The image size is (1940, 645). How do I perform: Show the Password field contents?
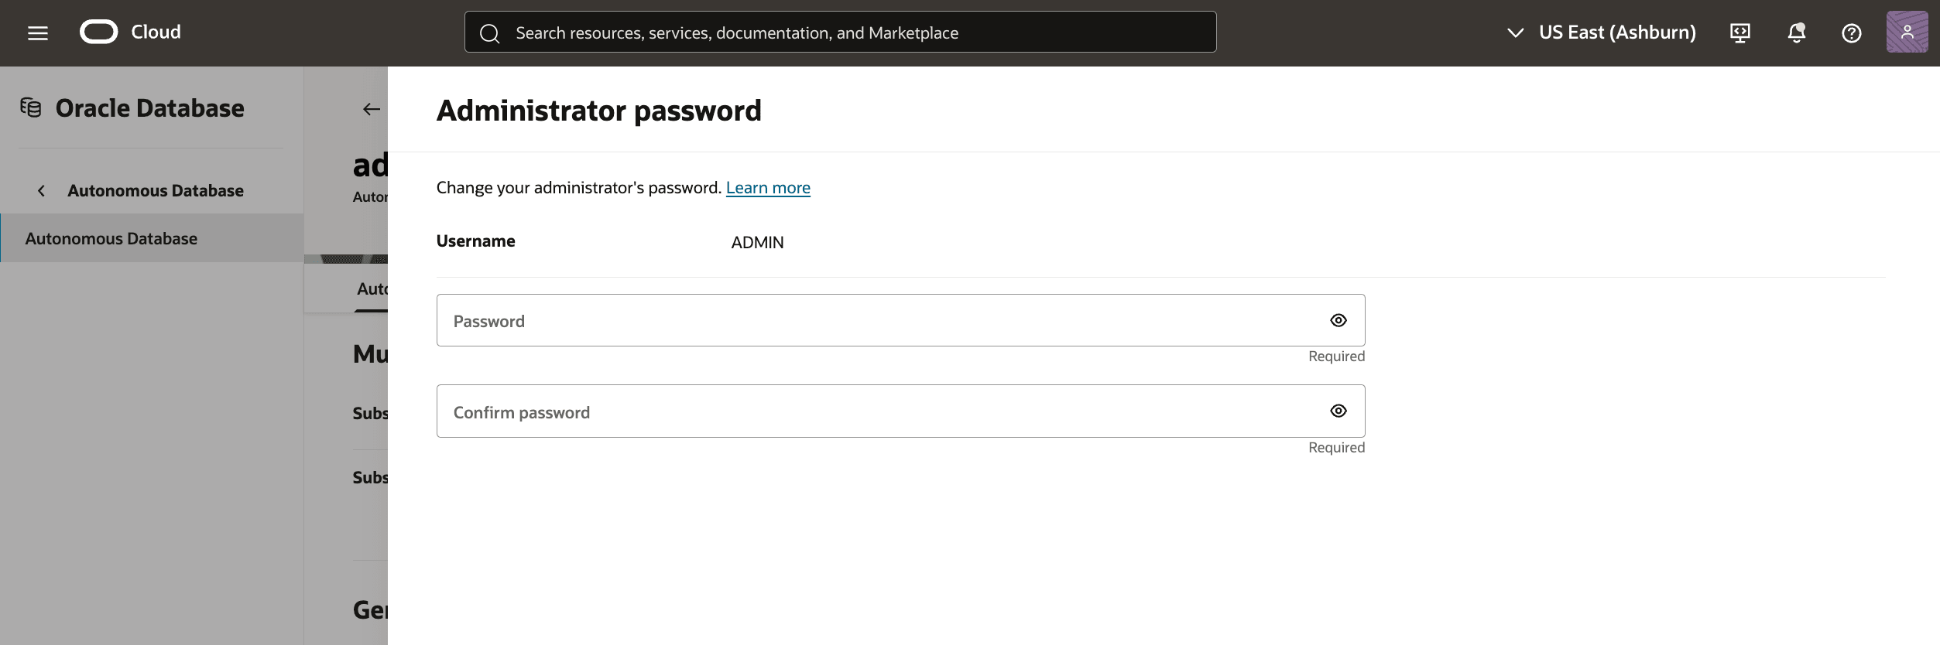click(x=1338, y=320)
